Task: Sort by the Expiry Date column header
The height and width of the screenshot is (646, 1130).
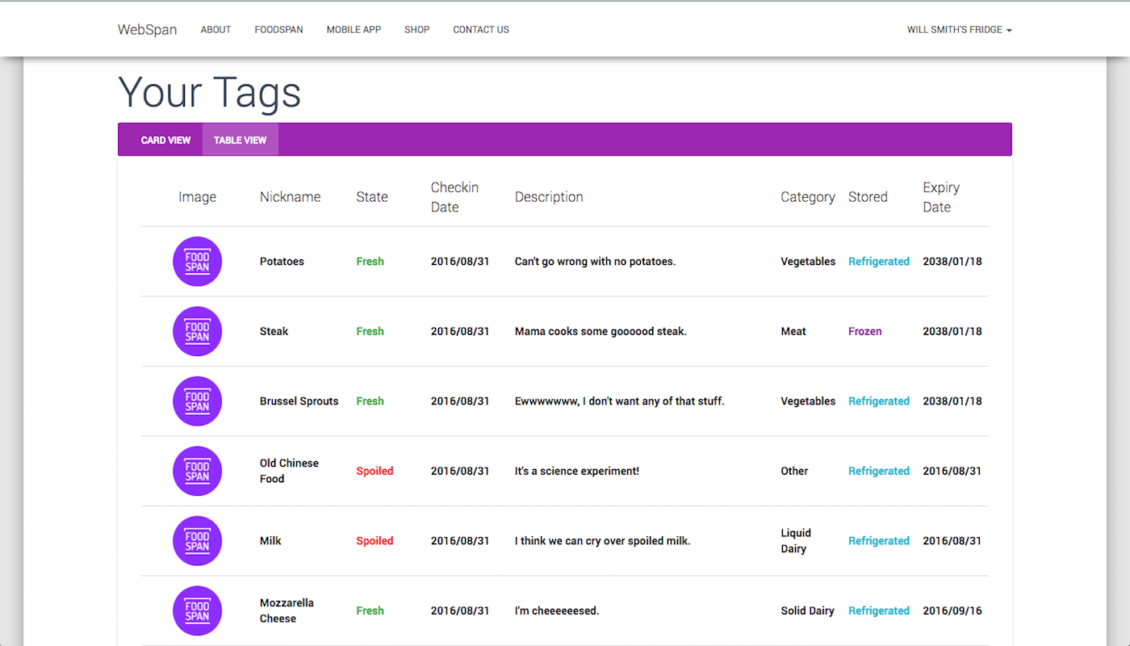Action: point(941,196)
